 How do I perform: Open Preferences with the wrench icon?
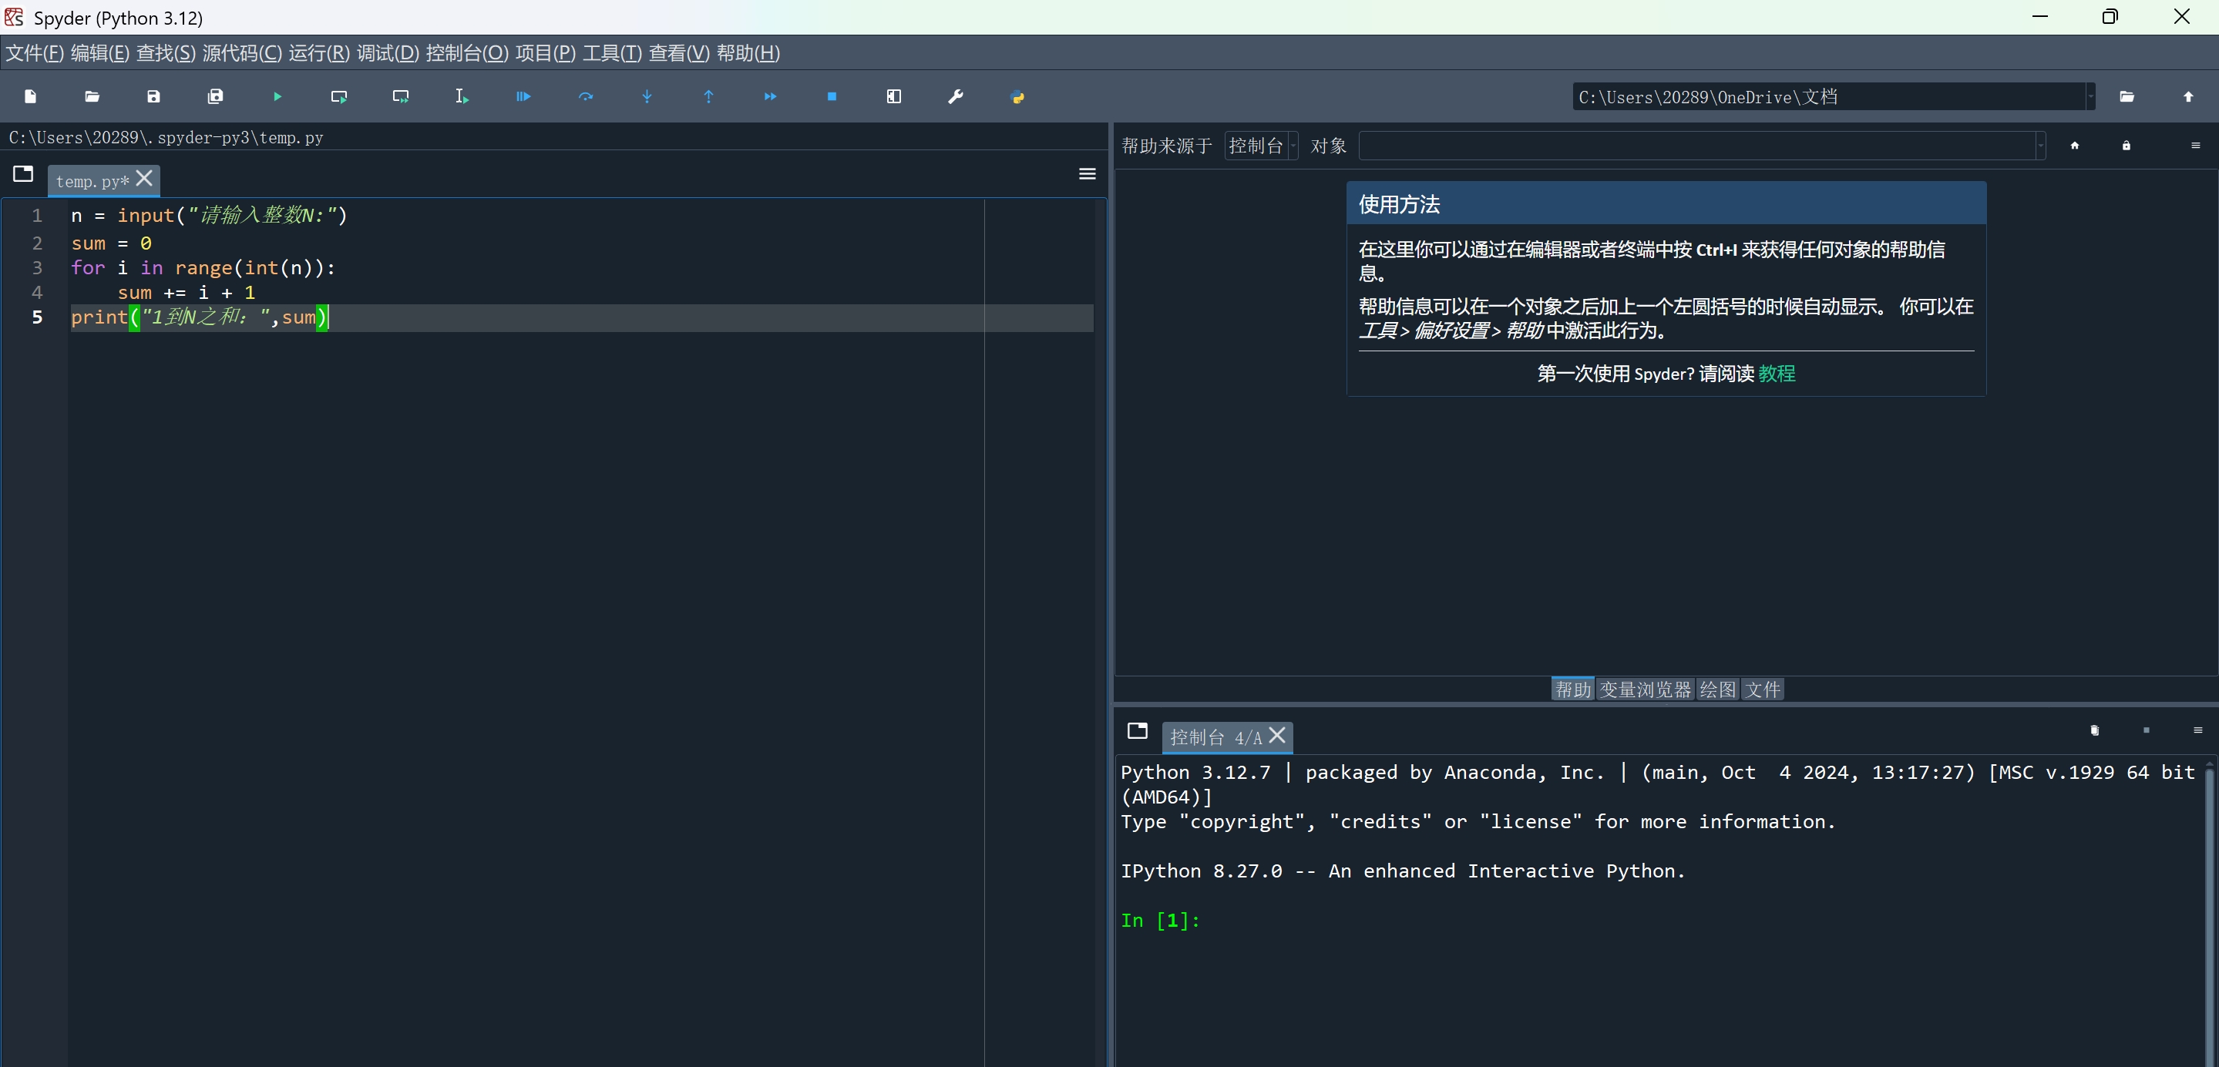tap(955, 96)
